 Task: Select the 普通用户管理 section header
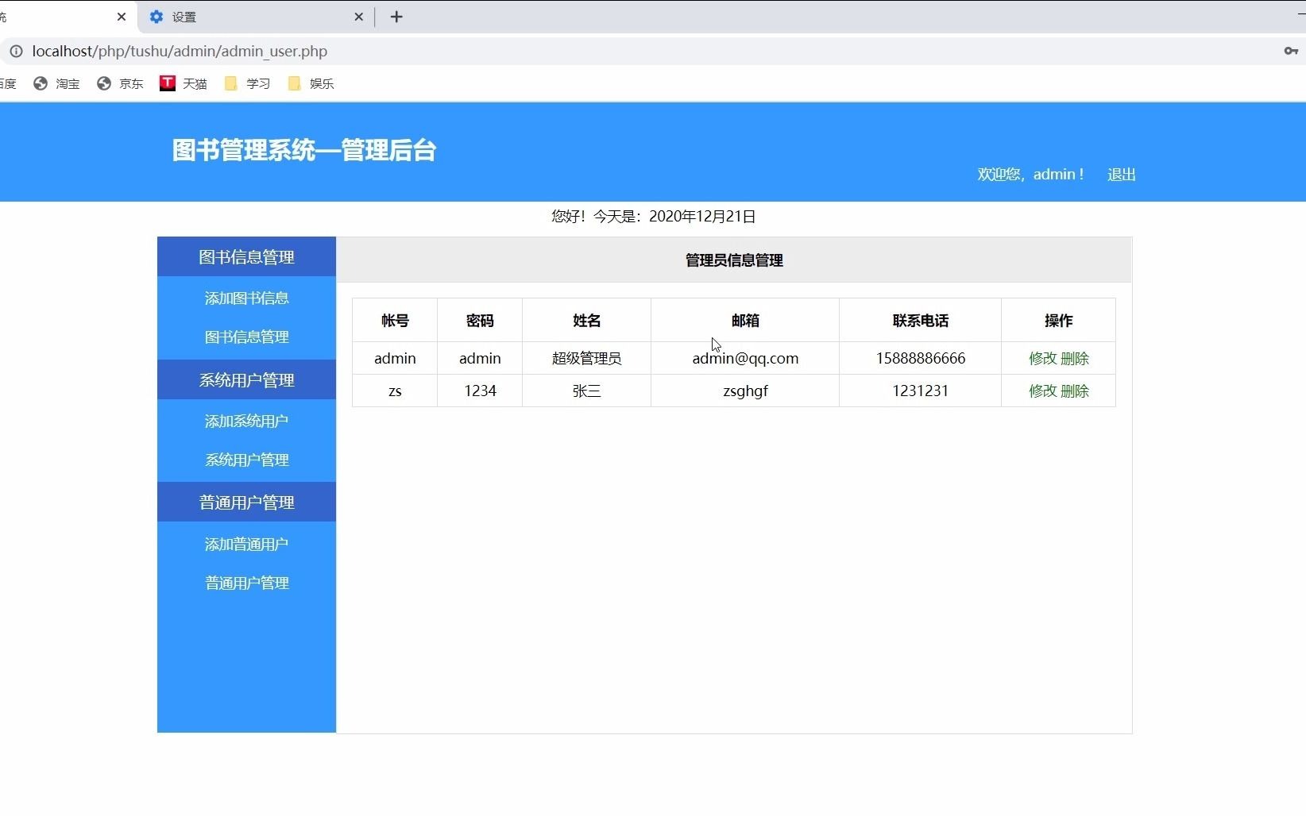point(246,502)
